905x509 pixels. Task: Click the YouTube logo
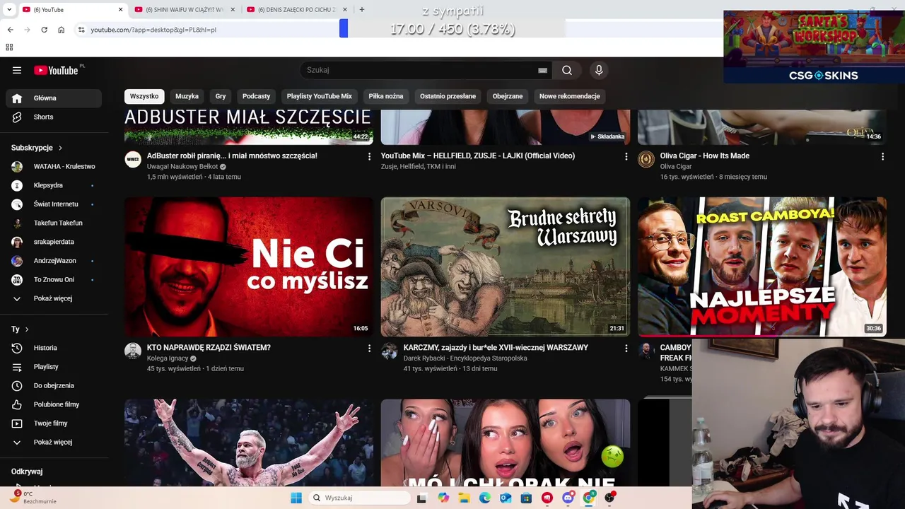[57, 70]
